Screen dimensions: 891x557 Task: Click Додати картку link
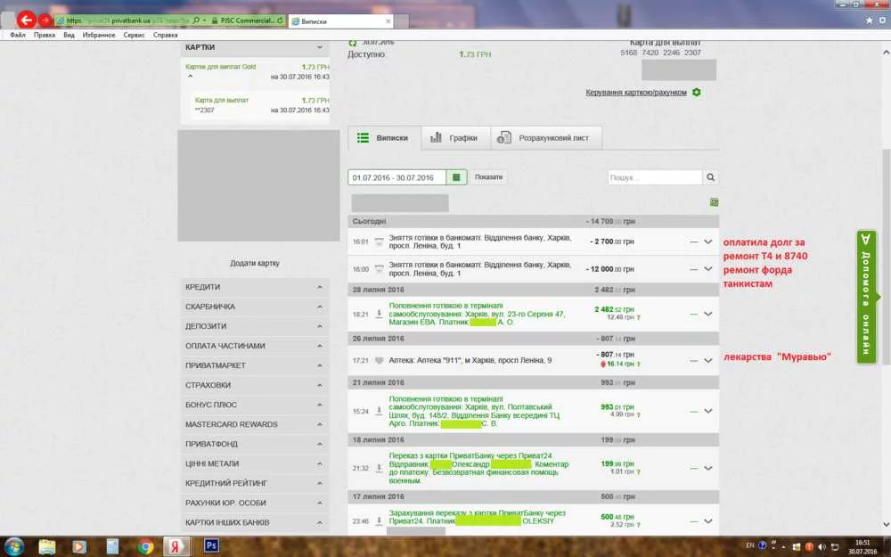point(255,263)
